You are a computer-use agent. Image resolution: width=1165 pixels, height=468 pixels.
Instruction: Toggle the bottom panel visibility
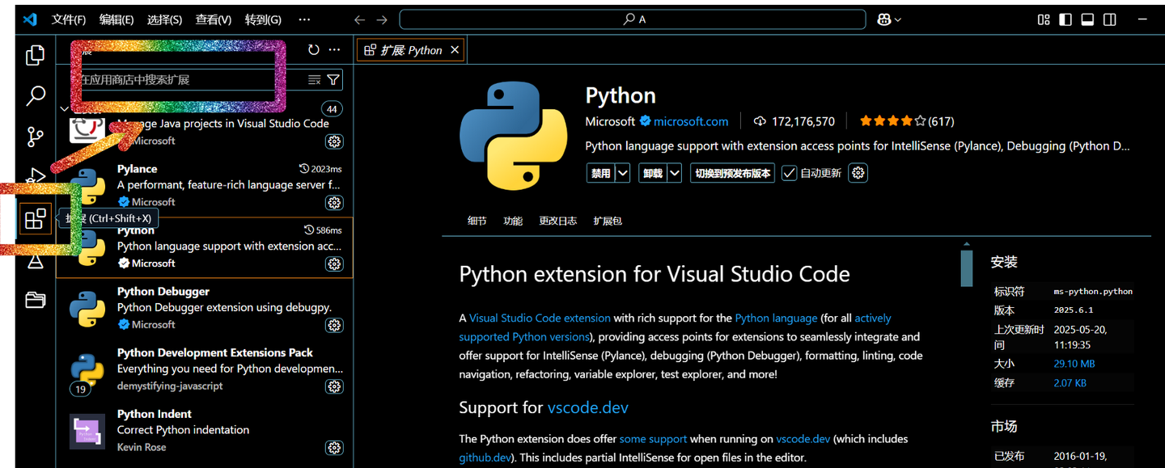1087,19
